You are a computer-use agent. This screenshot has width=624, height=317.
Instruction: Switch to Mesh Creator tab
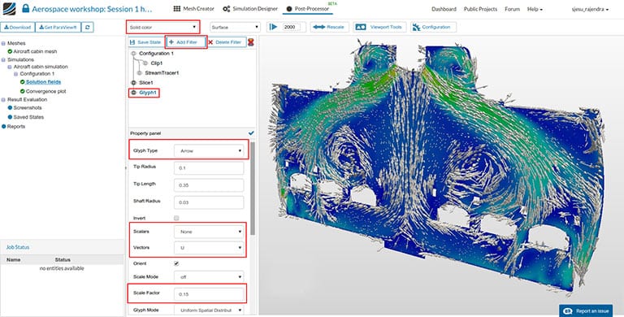click(194, 8)
